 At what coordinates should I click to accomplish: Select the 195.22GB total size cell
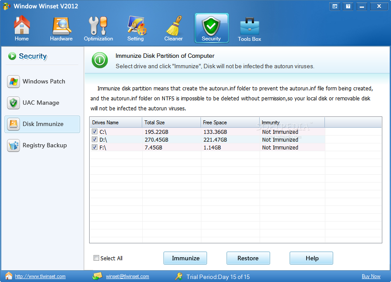click(x=157, y=132)
